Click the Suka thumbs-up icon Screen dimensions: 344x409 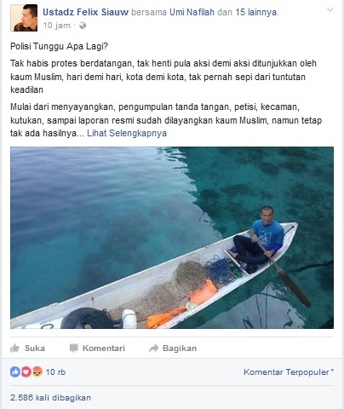click(x=14, y=349)
